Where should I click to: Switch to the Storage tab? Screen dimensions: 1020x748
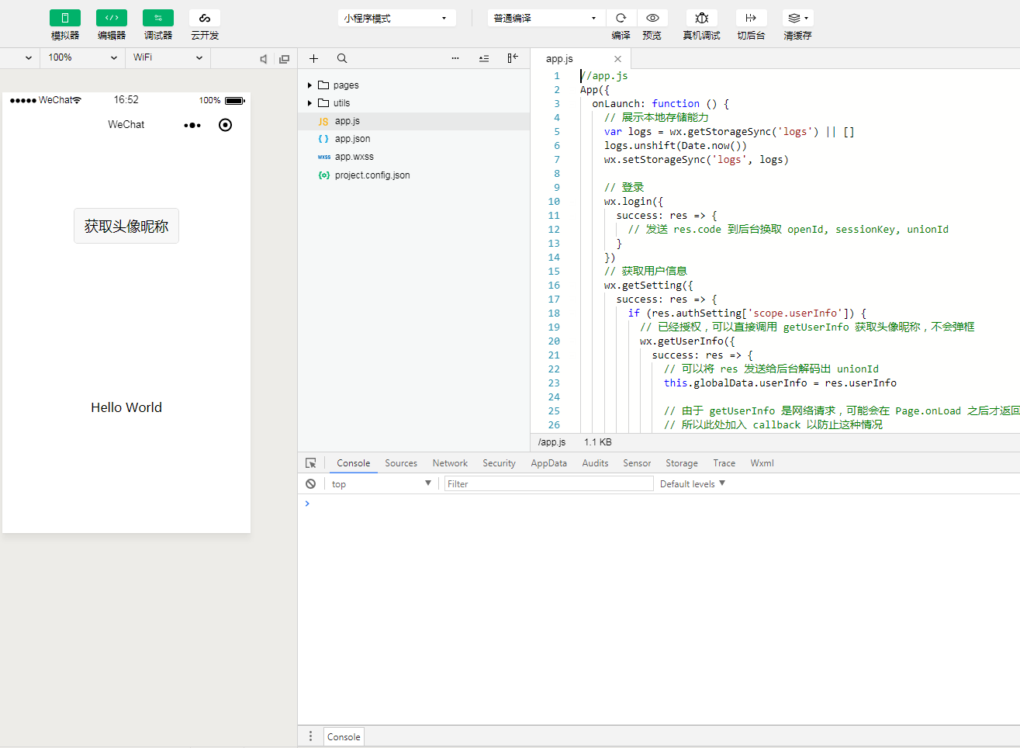tap(681, 463)
